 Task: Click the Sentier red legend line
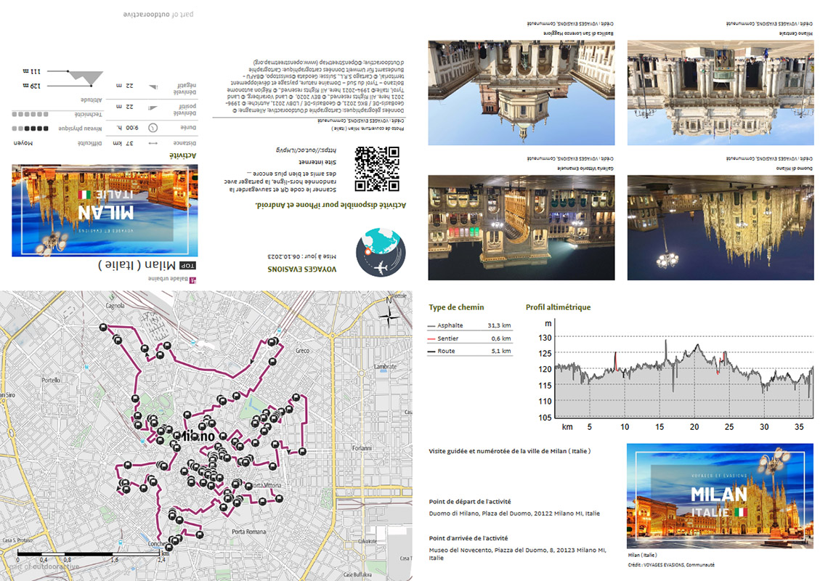431,339
